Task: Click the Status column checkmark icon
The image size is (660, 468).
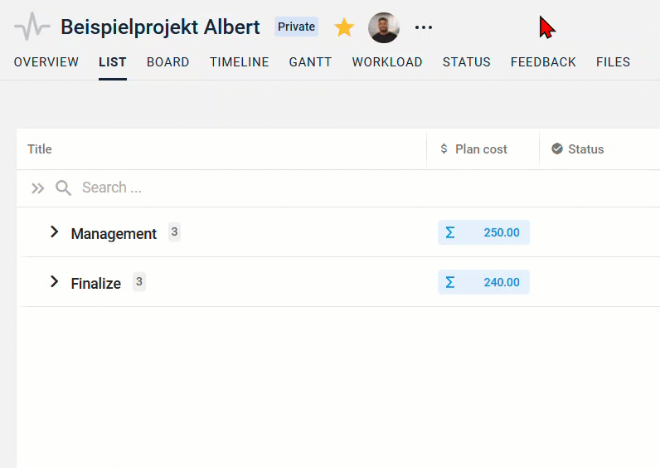Action: [557, 149]
